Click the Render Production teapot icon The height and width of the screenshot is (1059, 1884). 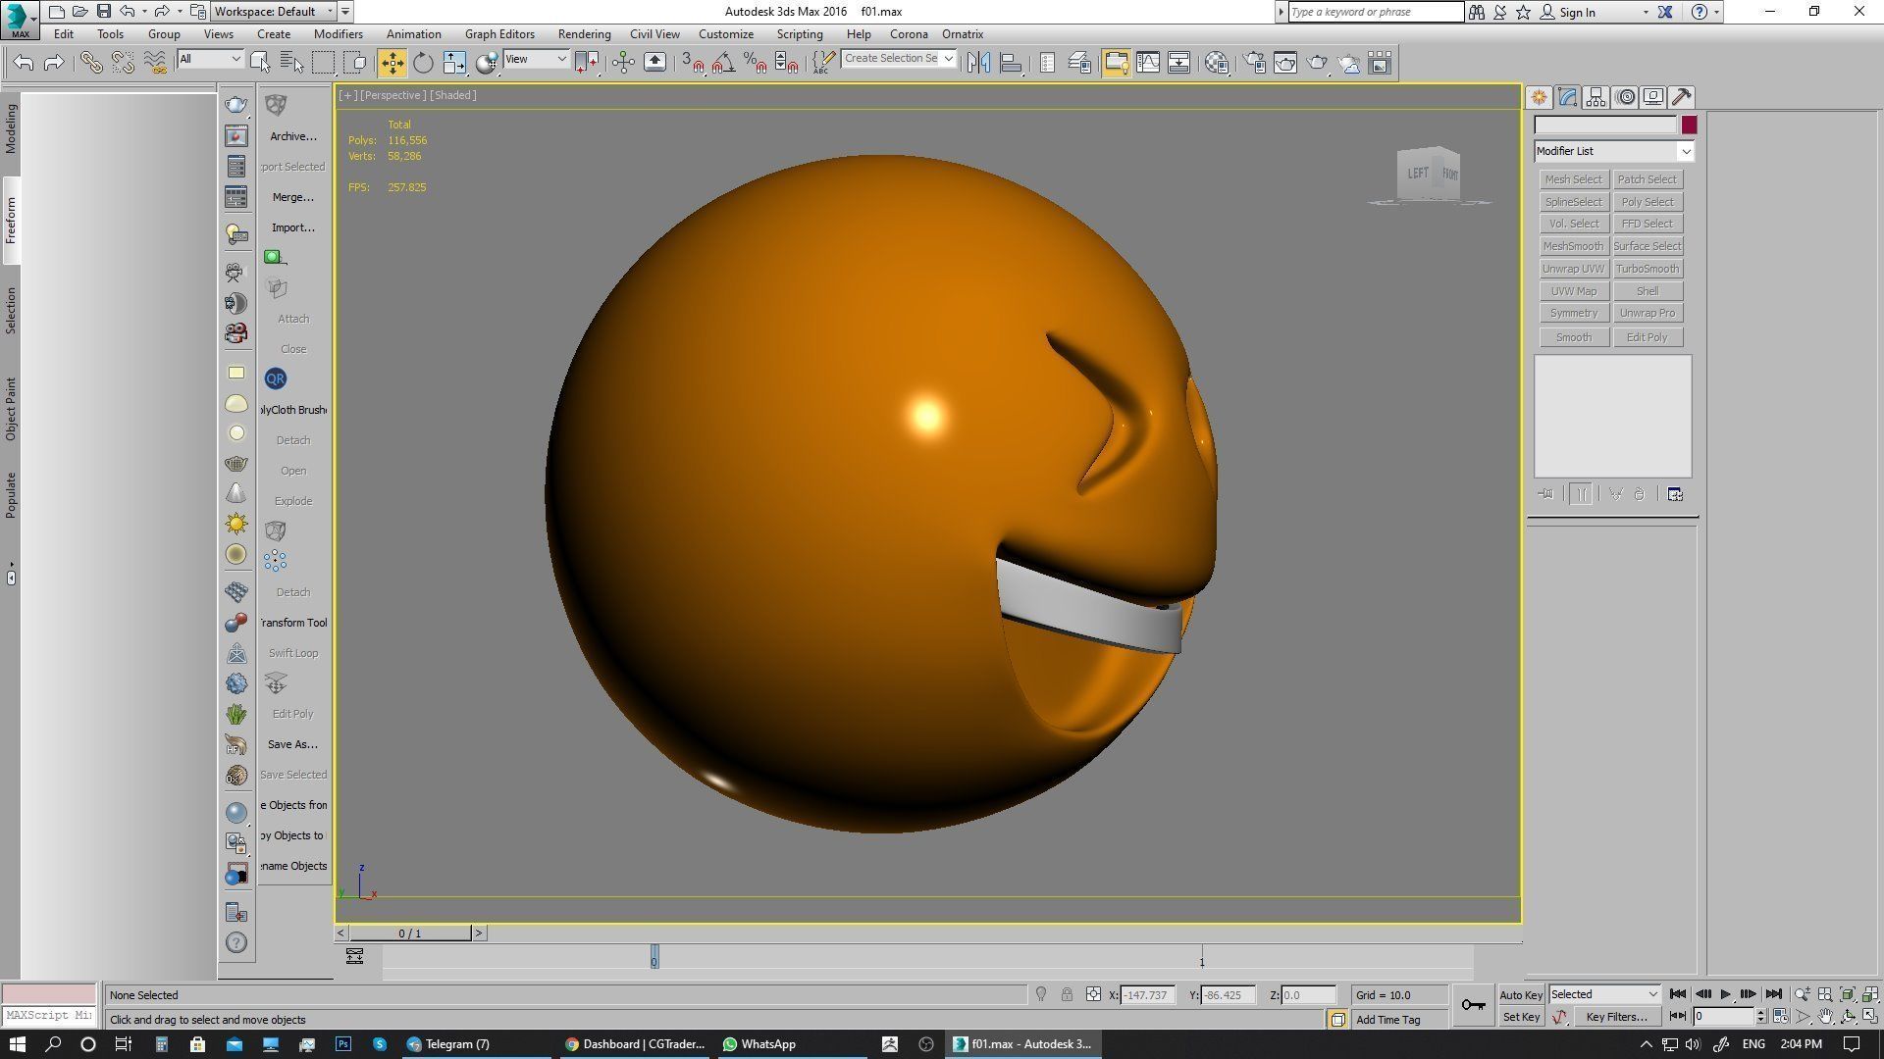[1318, 63]
